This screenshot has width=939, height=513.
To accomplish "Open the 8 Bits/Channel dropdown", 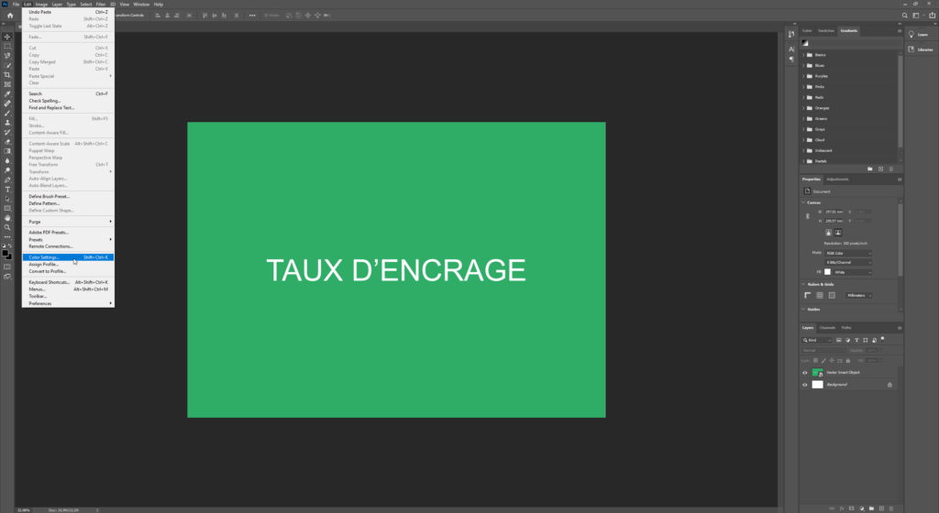I will click(x=848, y=263).
